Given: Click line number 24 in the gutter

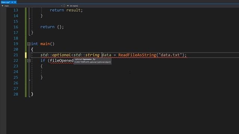Looking at the screenshot, I should (x=16, y=72).
